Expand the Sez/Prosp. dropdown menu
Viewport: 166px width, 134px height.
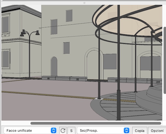(103, 130)
